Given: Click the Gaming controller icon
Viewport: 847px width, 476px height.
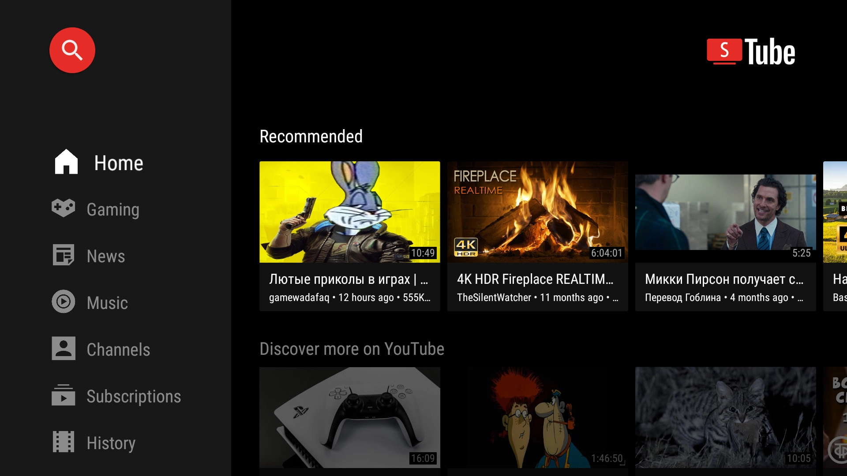Looking at the screenshot, I should (63, 209).
